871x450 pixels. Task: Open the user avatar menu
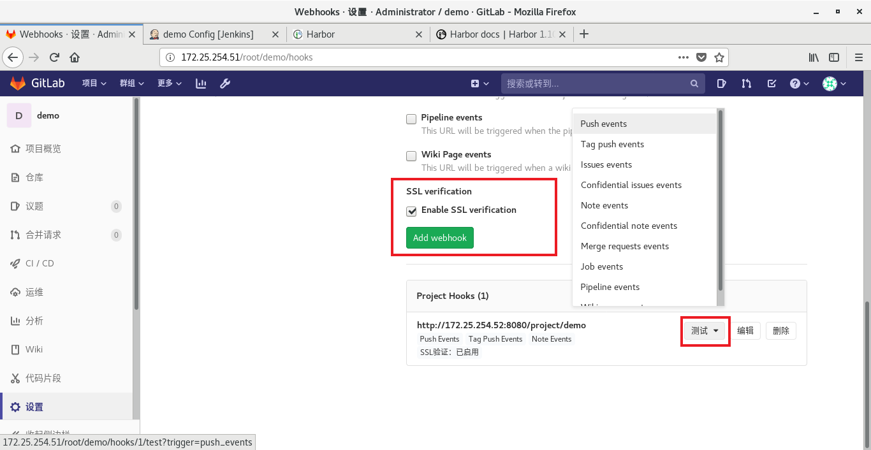pos(834,83)
